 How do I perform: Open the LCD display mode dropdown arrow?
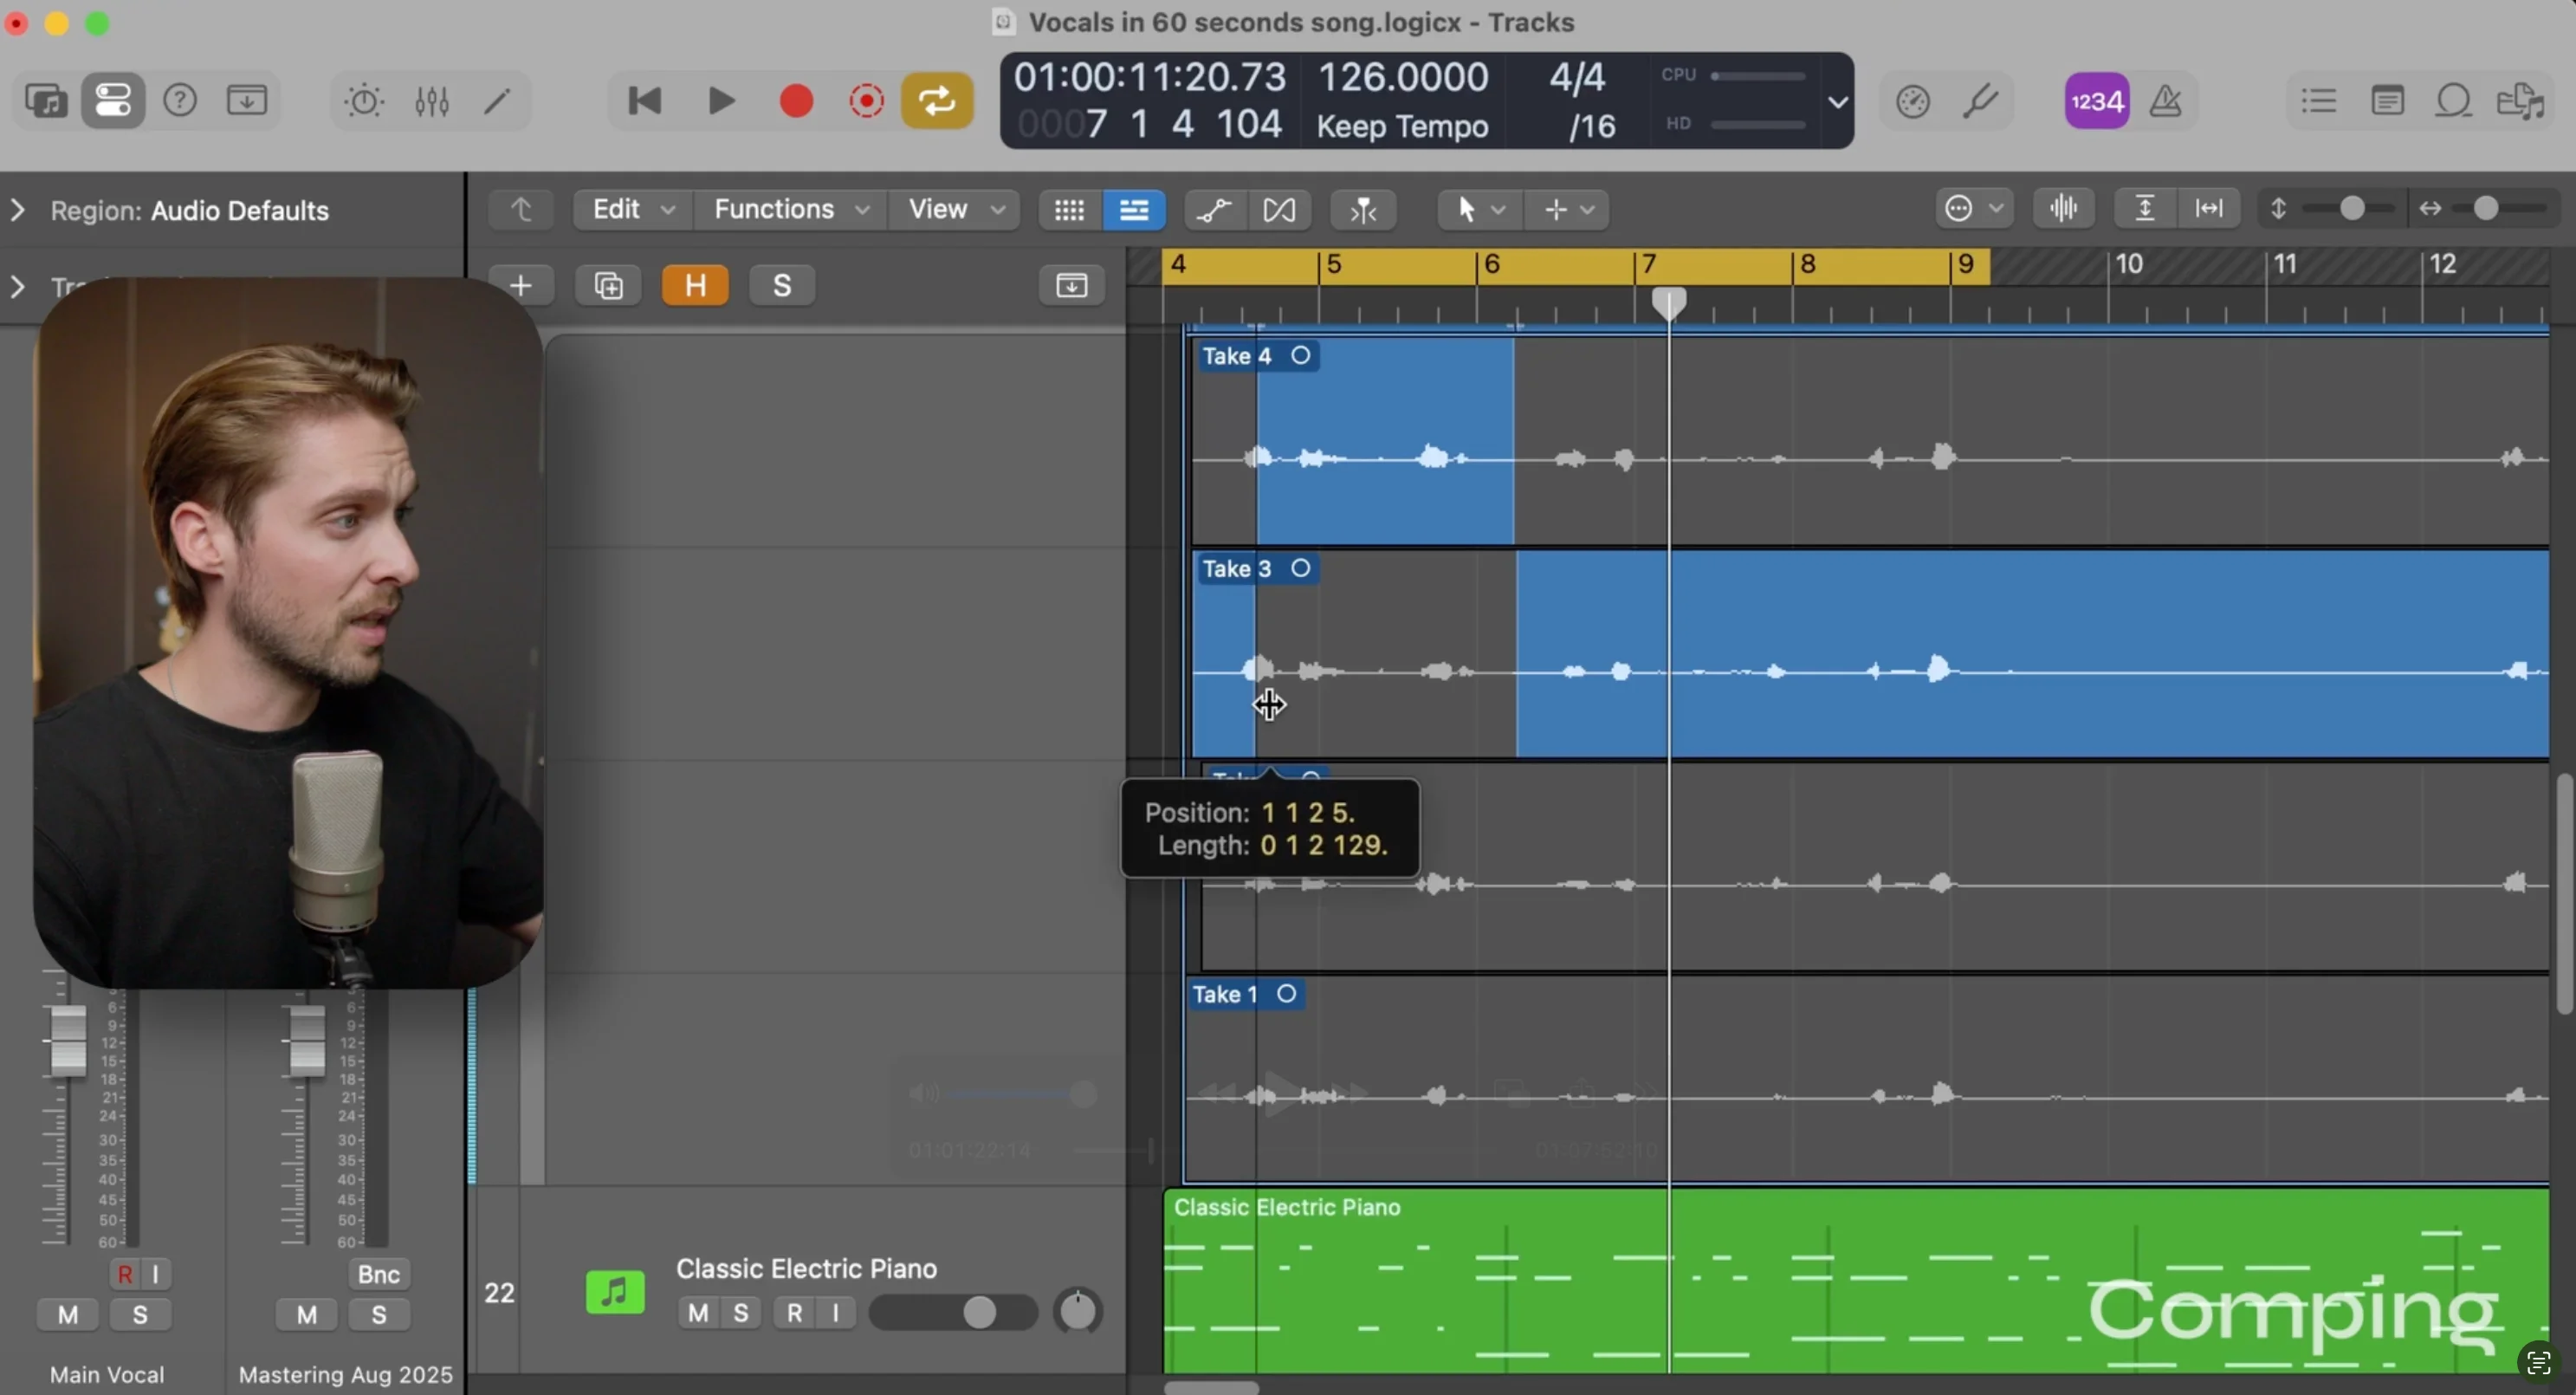point(1838,102)
